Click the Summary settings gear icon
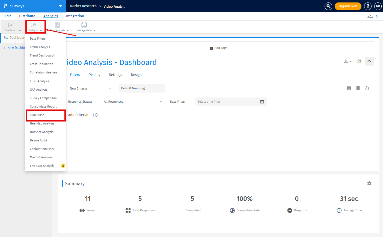 pos(369,183)
